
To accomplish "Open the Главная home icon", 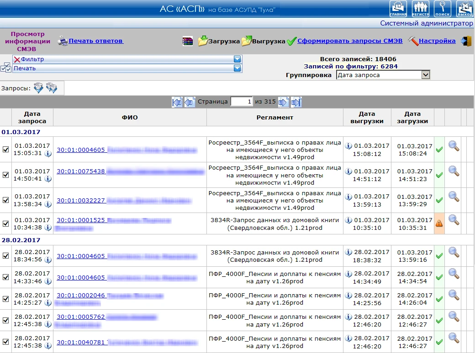I will pos(398,9).
